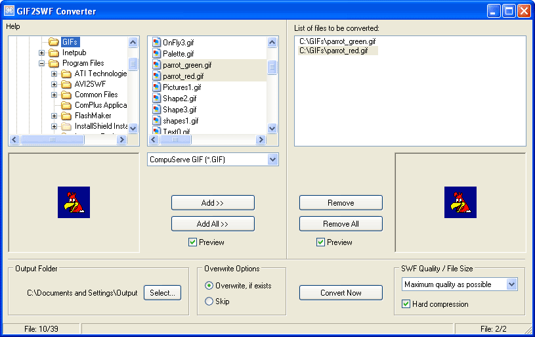This screenshot has height=337, width=535.
Task: Click the parrot_red.gif file icon
Action: pyautogui.click(x=156, y=76)
